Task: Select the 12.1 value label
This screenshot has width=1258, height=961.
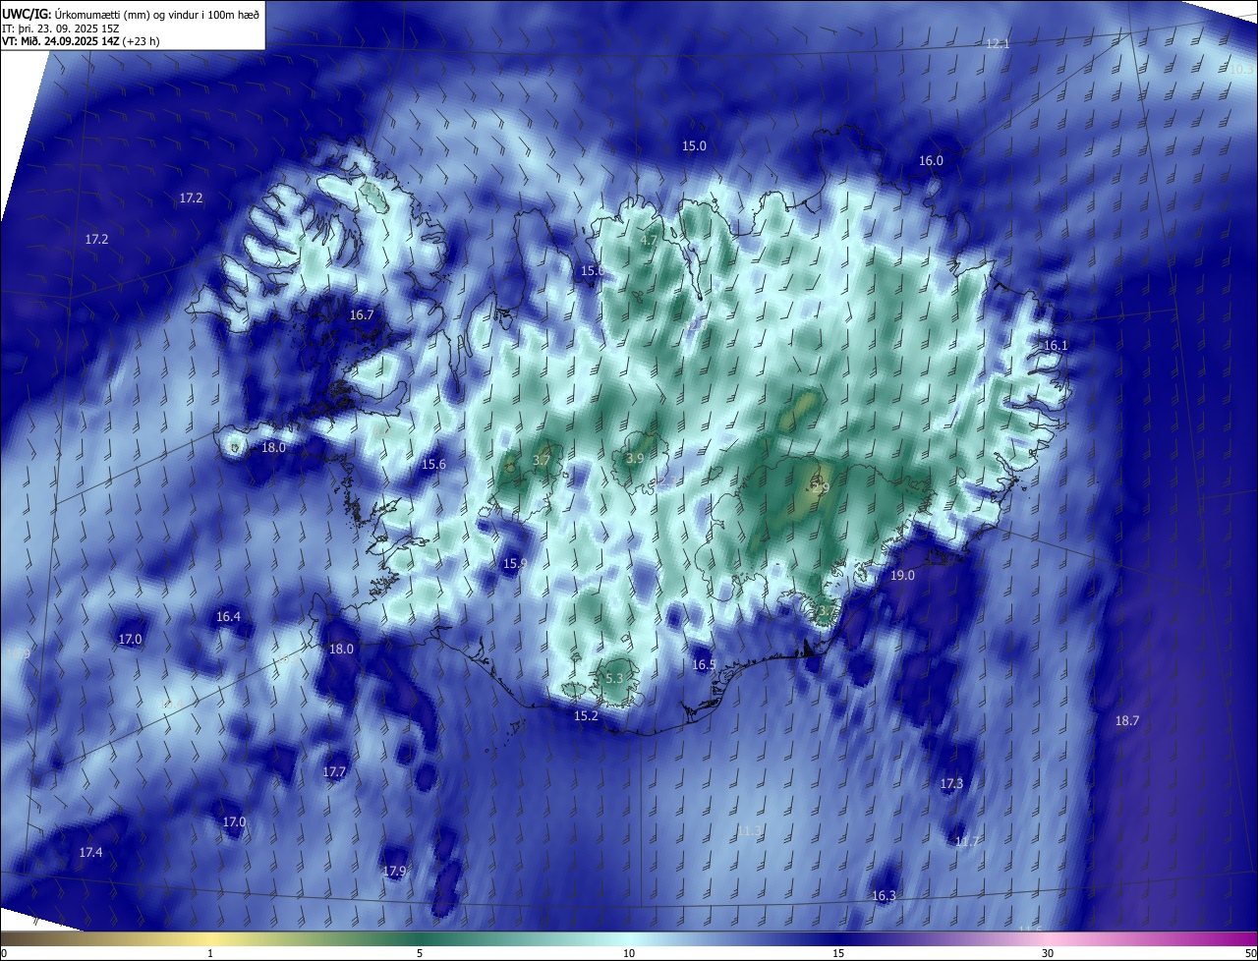Action: [998, 43]
